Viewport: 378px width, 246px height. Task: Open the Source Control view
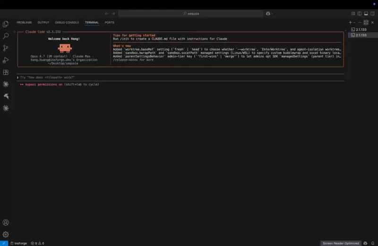[6, 48]
